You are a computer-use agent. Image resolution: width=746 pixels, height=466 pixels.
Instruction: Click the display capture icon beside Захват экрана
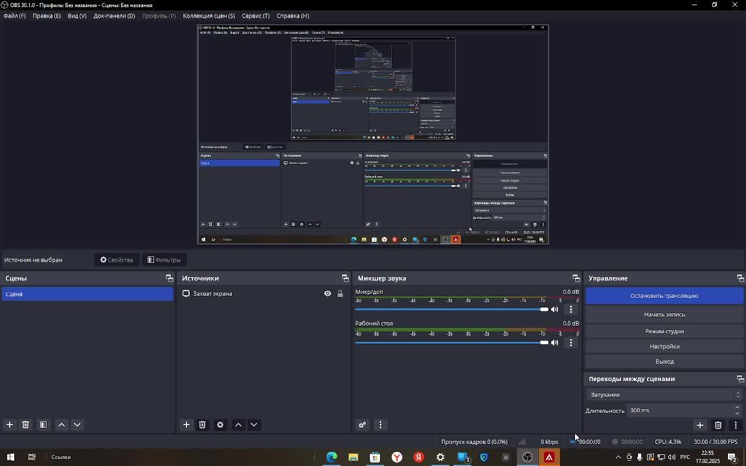186,293
